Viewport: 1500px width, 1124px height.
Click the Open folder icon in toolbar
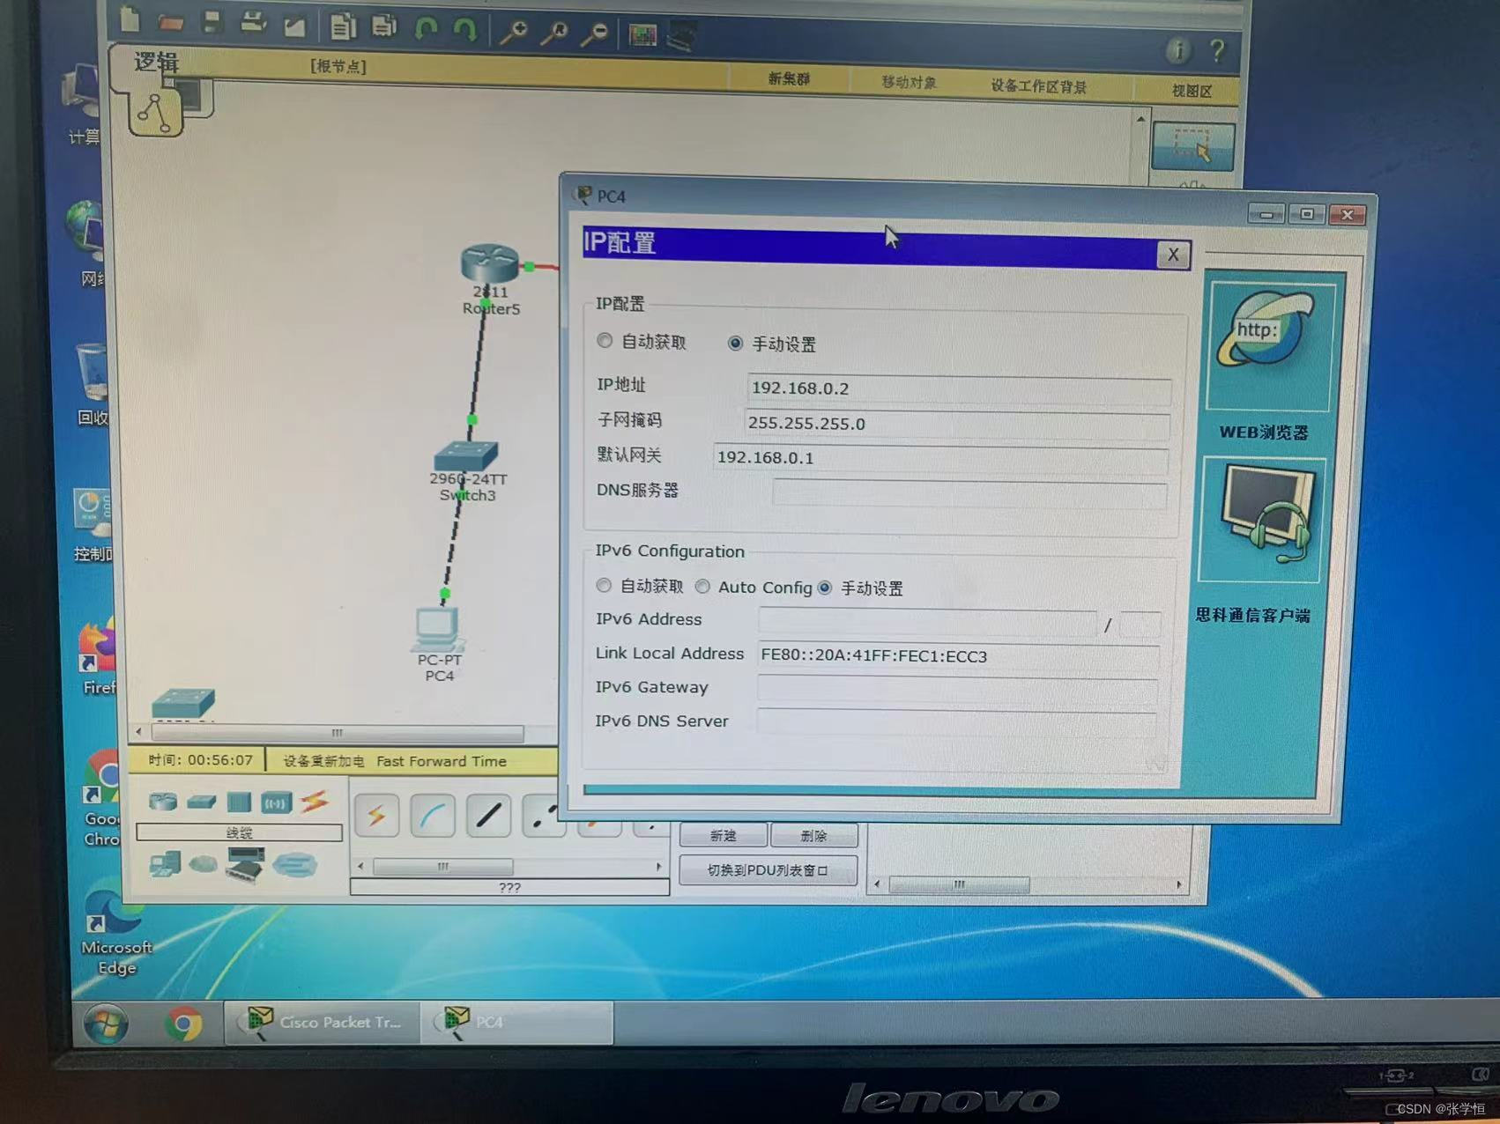171,22
